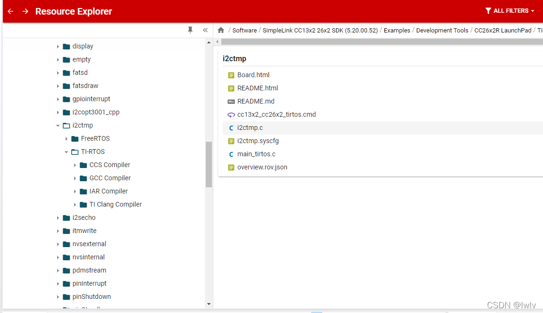Select the gpiointerrupt tree item

pyautogui.click(x=91, y=99)
